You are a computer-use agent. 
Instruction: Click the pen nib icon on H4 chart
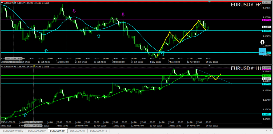click(262, 43)
